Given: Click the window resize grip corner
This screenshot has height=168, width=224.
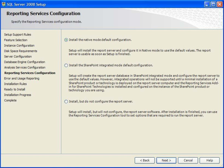Looking at the screenshot, I should click(x=222, y=166).
